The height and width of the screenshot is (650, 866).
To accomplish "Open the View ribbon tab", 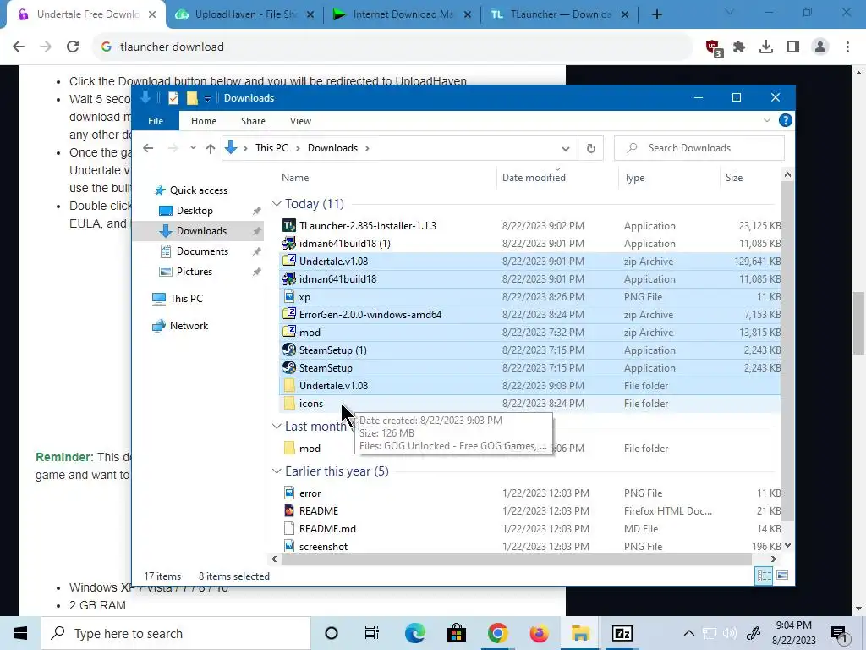I will pyautogui.click(x=300, y=121).
